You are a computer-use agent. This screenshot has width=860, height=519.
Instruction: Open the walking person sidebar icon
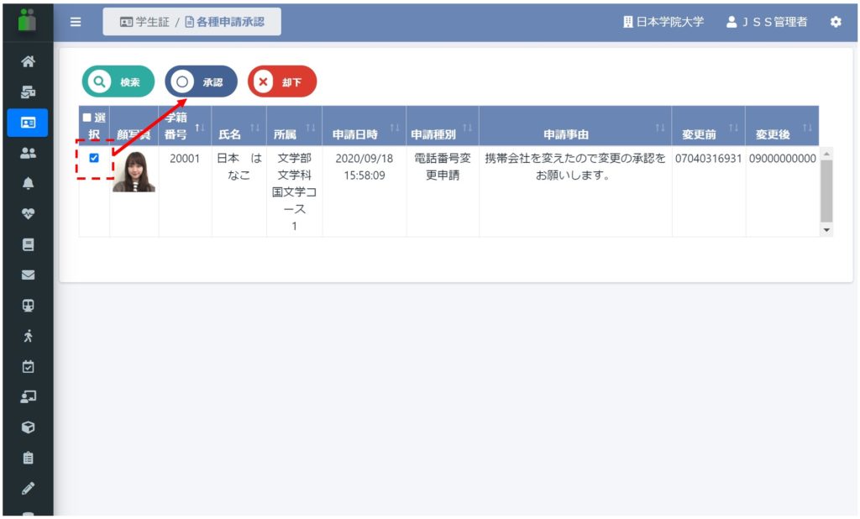(x=28, y=336)
